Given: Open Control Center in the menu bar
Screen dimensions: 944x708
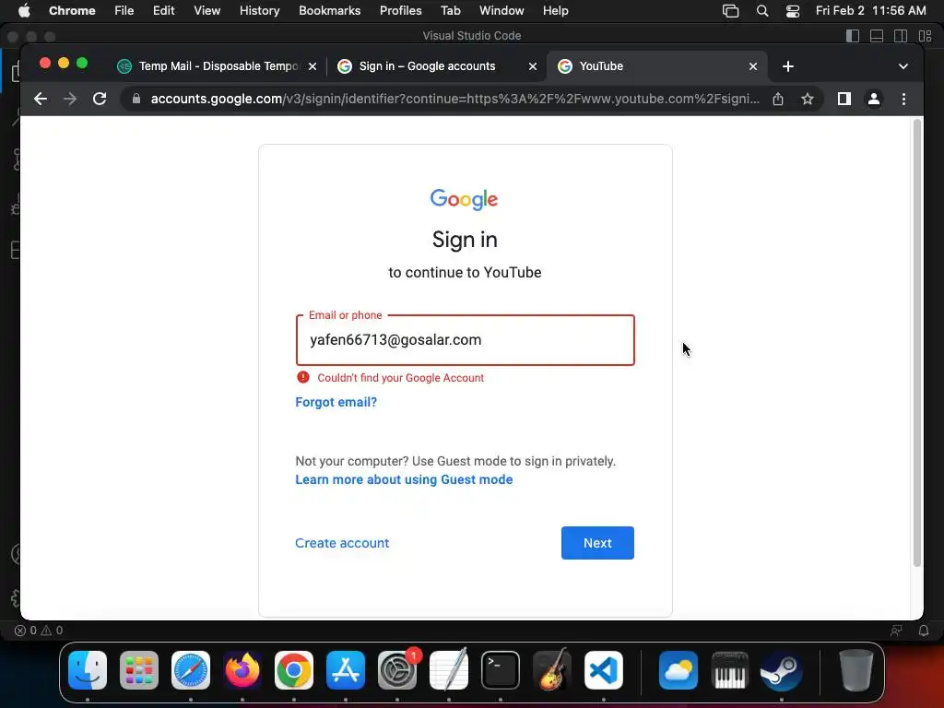Looking at the screenshot, I should (793, 11).
